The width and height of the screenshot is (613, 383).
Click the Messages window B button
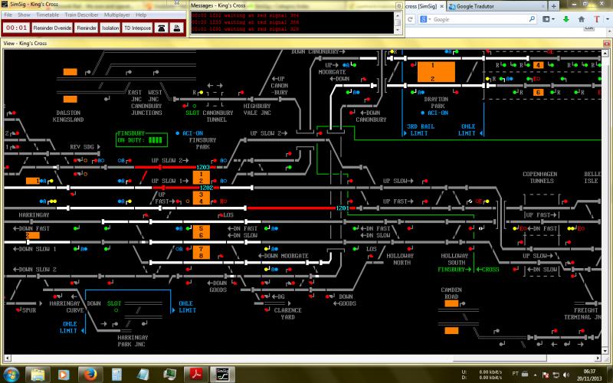[x=398, y=5]
